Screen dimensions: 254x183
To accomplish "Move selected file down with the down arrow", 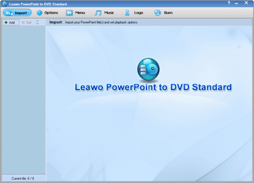I will [38, 24].
